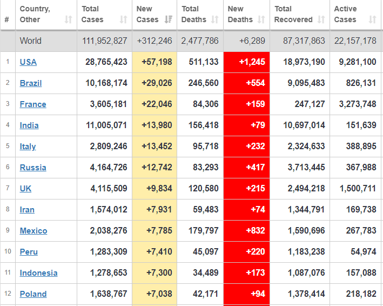The image size is (383, 306).
Task: Open the Brazil country page
Action: (31, 83)
